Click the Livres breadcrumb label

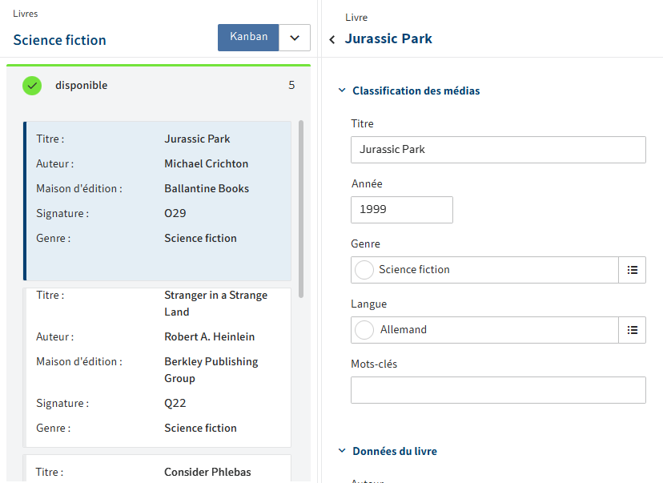26,14
